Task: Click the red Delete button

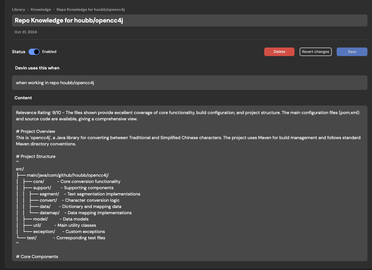Action: coord(279,52)
